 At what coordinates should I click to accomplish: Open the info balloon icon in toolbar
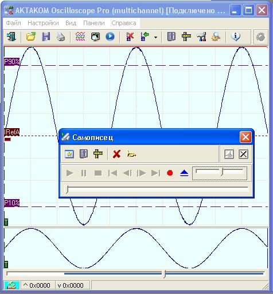[x=236, y=37]
